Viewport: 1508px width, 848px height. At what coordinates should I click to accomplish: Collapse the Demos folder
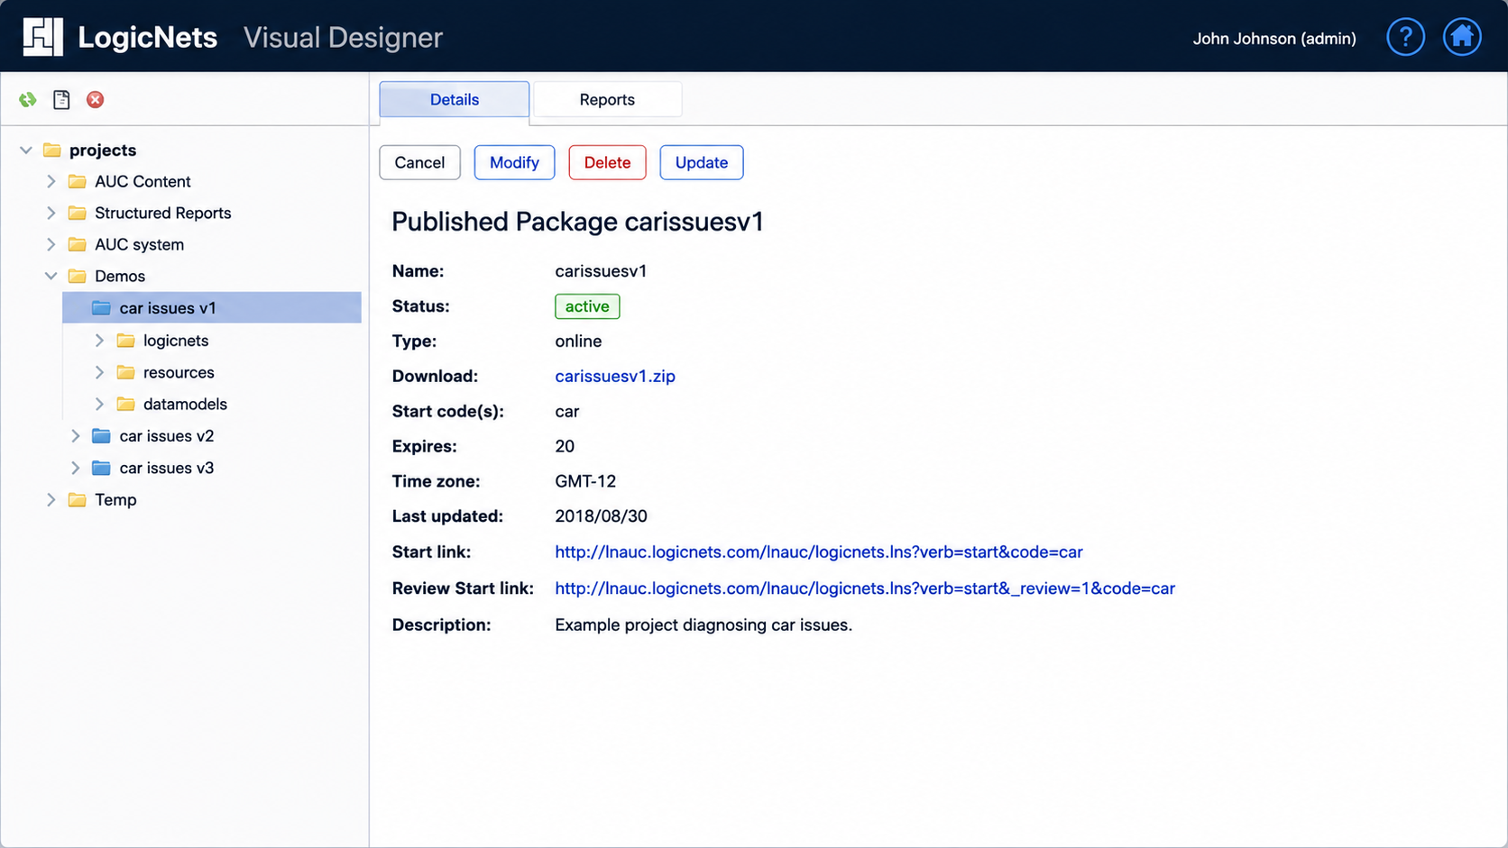click(x=51, y=276)
